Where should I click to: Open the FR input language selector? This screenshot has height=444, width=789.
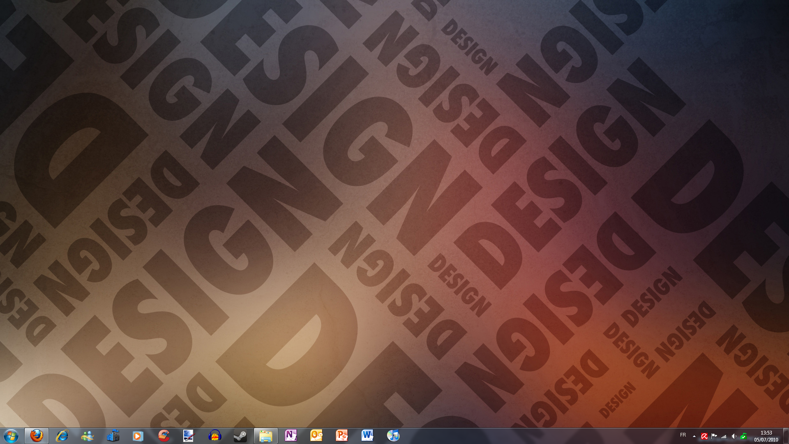click(x=683, y=435)
